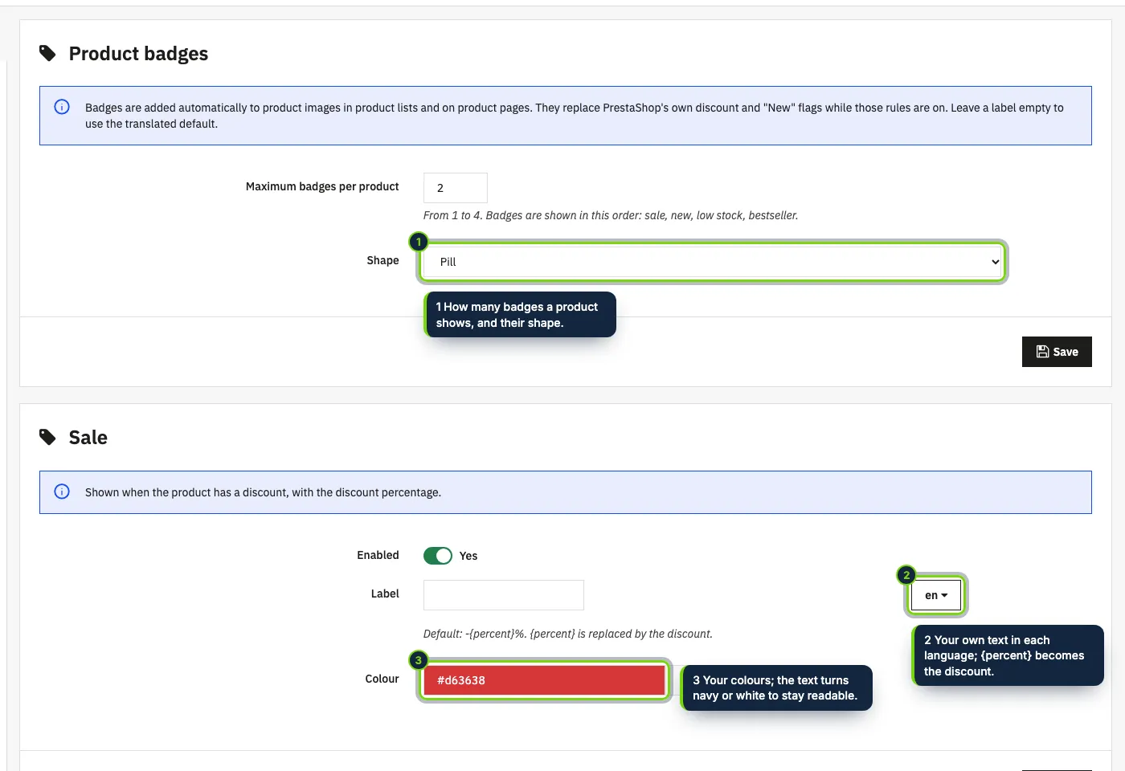Click the "Badges are added automatically" notice text
The image size is (1125, 771).
575,116
